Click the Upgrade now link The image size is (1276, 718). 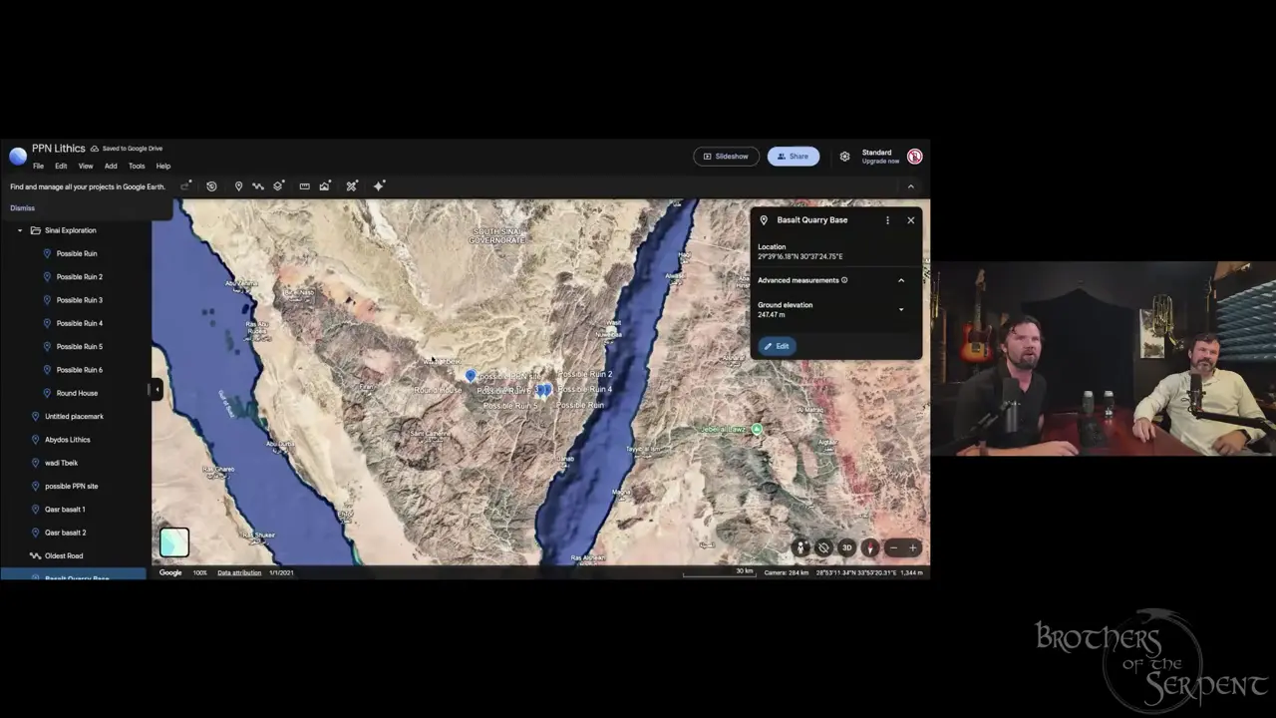click(880, 161)
